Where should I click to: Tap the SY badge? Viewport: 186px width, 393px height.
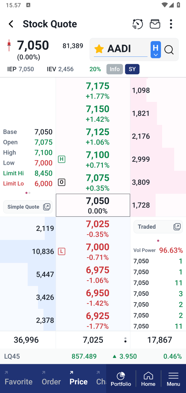(x=132, y=69)
